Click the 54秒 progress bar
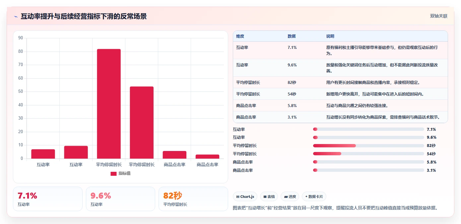461x224 pixels. (368, 154)
